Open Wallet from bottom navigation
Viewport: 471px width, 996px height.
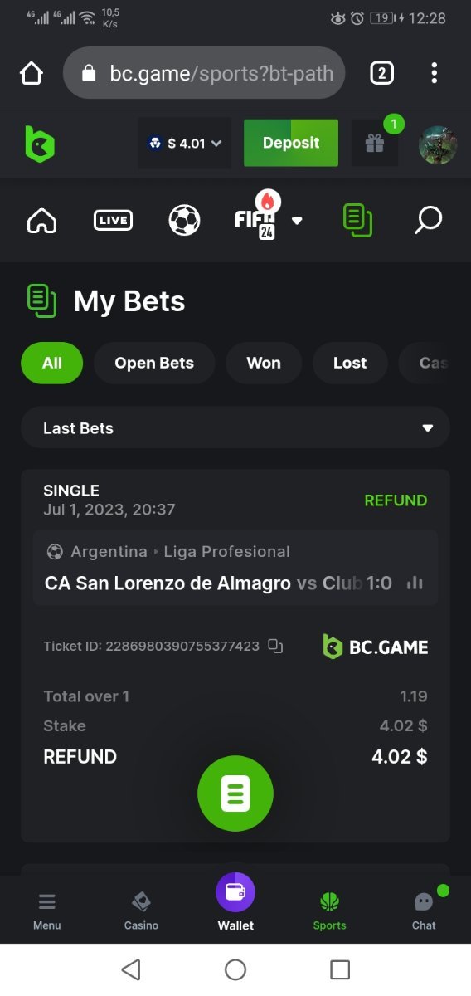[235, 902]
